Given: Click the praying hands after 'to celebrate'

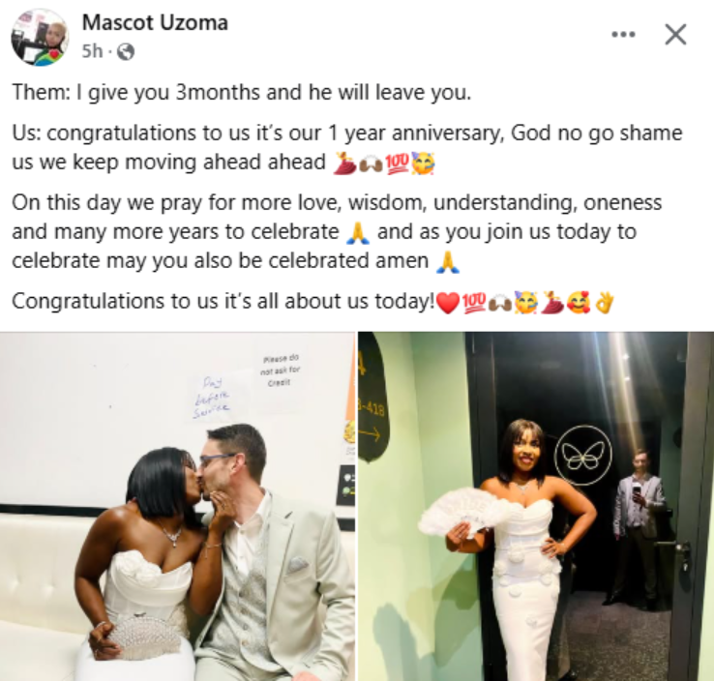Looking at the screenshot, I should (358, 233).
